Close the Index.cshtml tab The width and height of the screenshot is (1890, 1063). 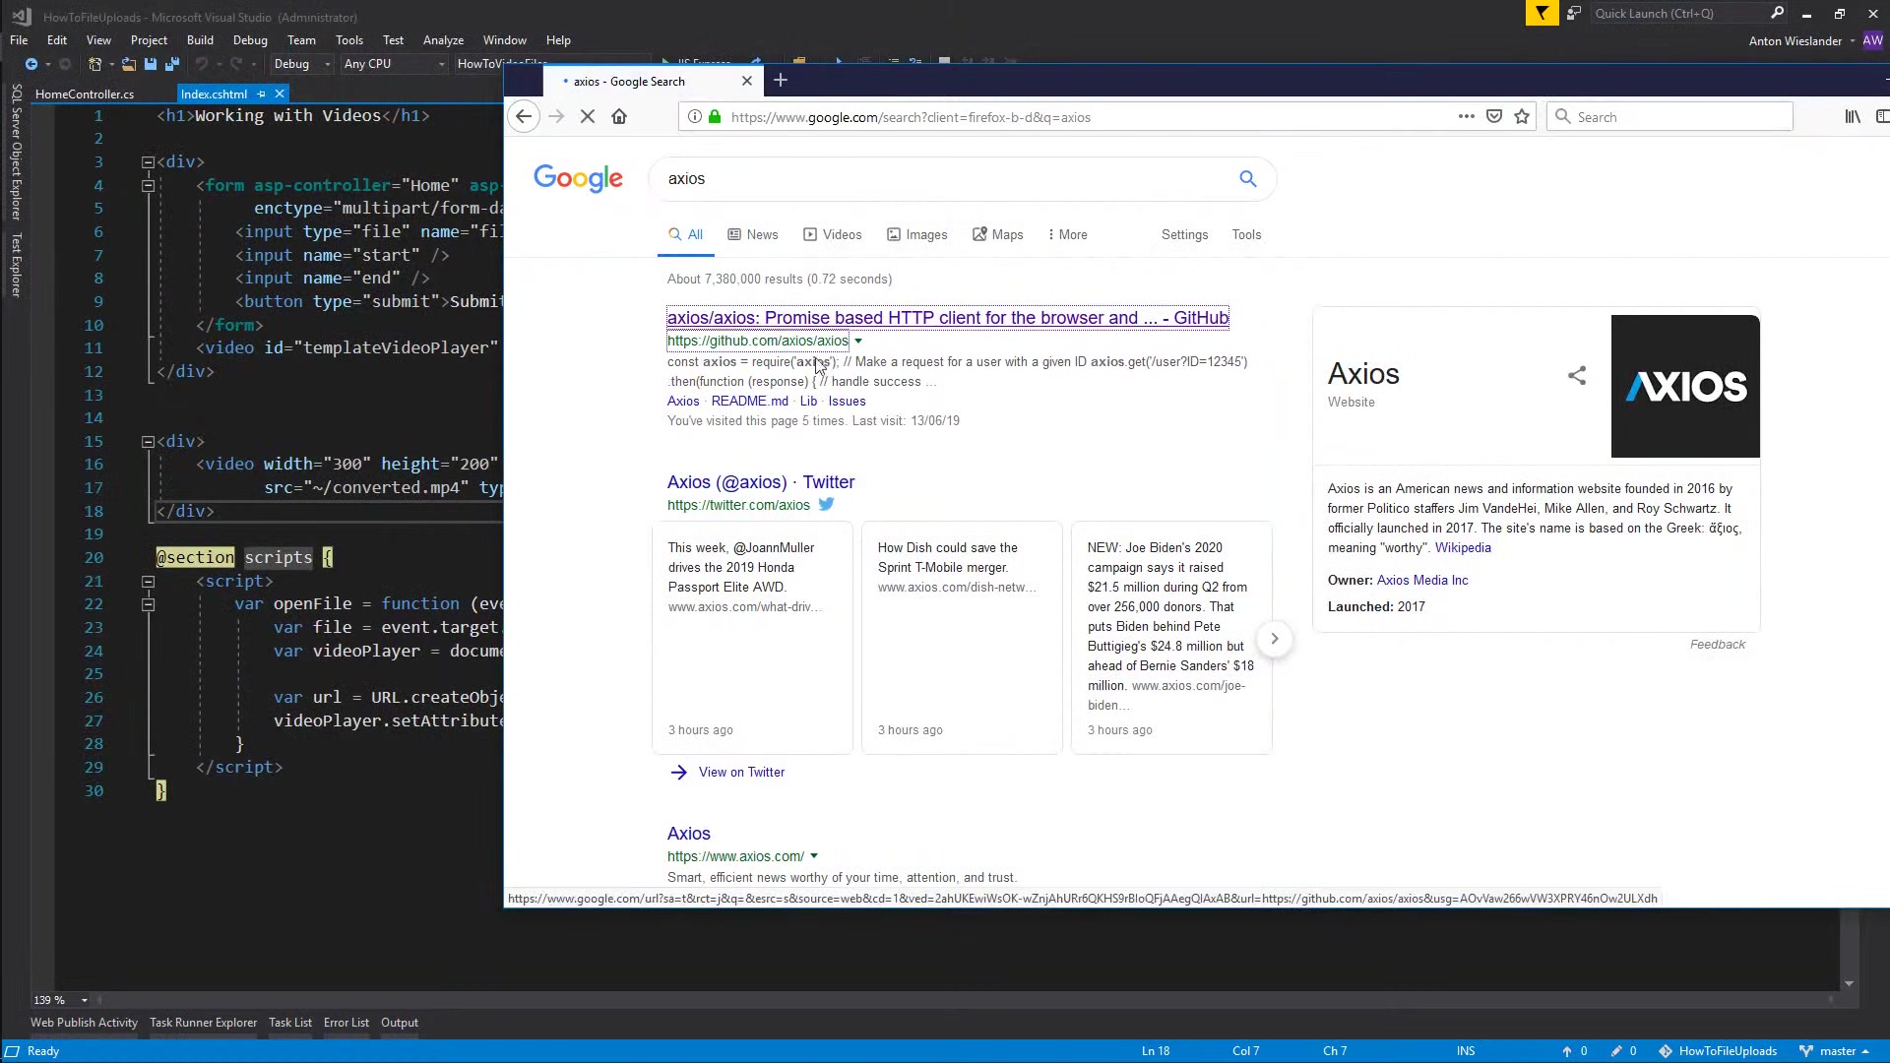coord(280,94)
